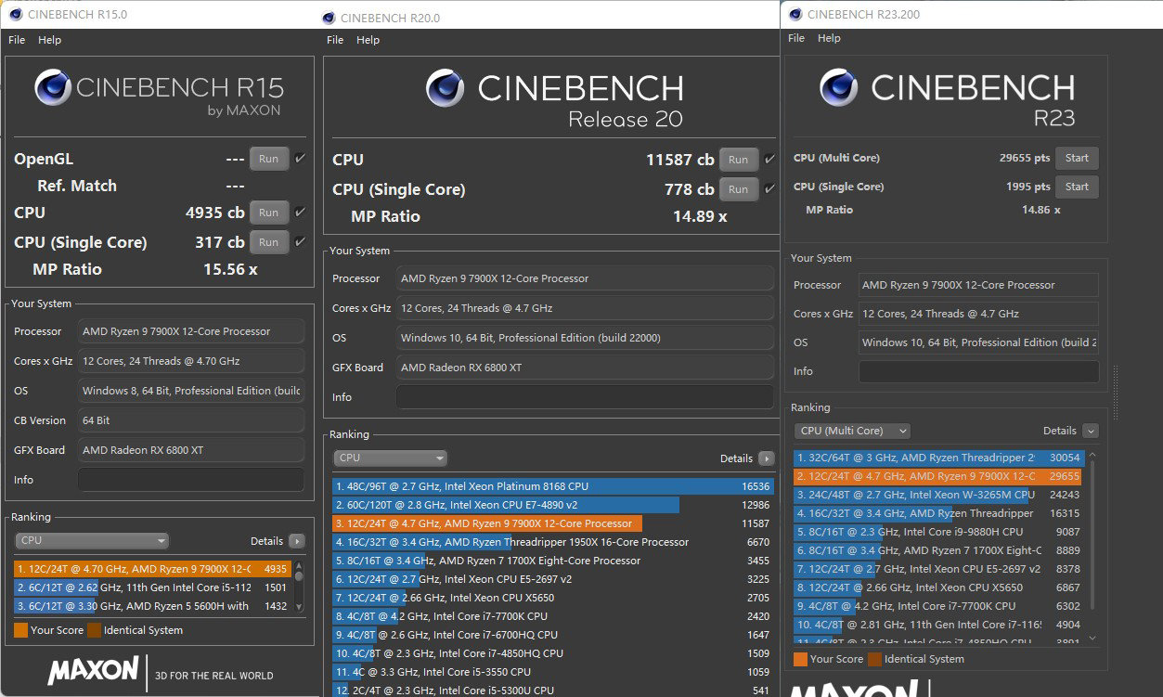This screenshot has width=1163, height=697.
Task: Open the CPU ranking dropdown in R15
Action: point(92,541)
